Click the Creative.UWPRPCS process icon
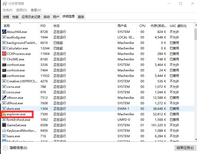 click(x=4, y=81)
